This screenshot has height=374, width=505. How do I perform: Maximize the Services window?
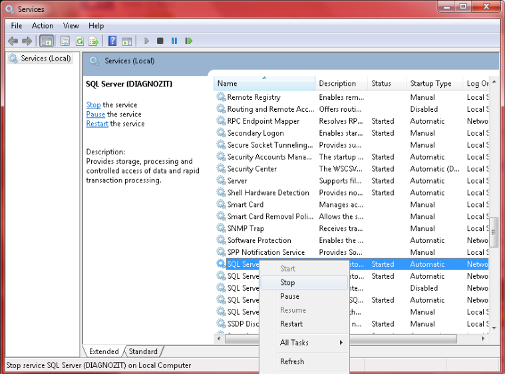[x=463, y=7]
